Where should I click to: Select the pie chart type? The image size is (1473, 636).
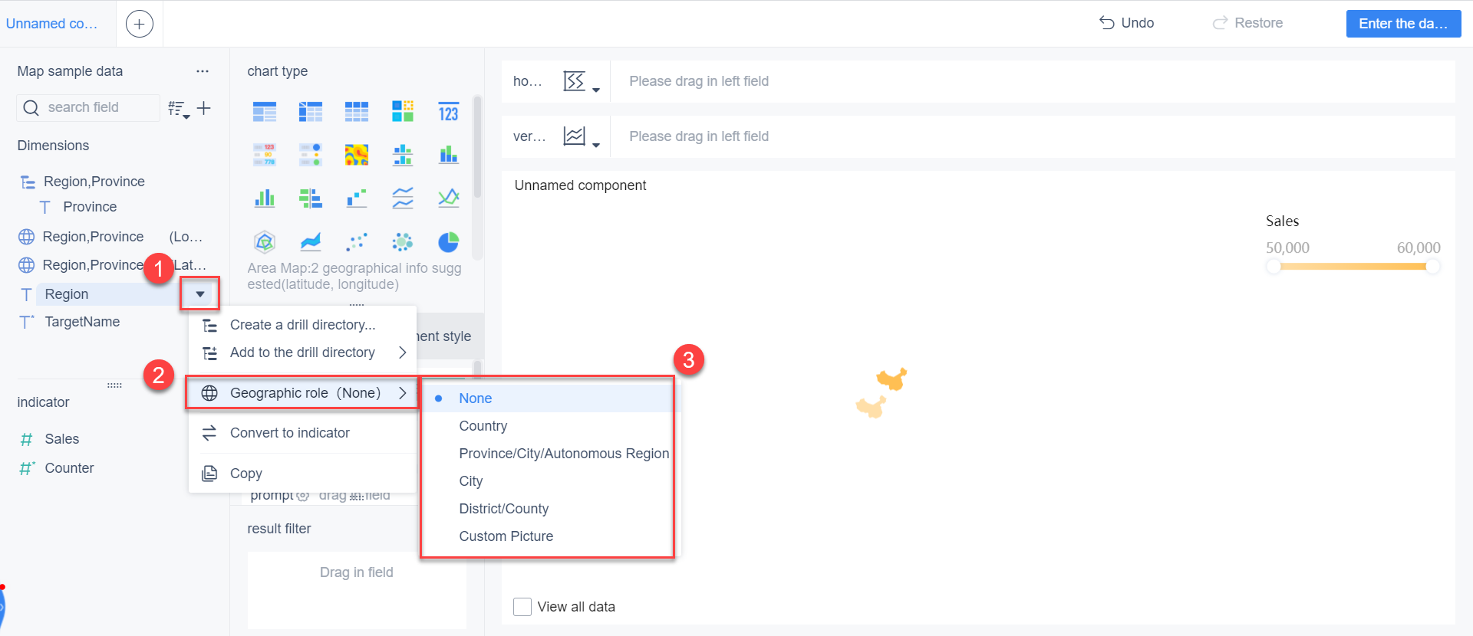coord(449,242)
